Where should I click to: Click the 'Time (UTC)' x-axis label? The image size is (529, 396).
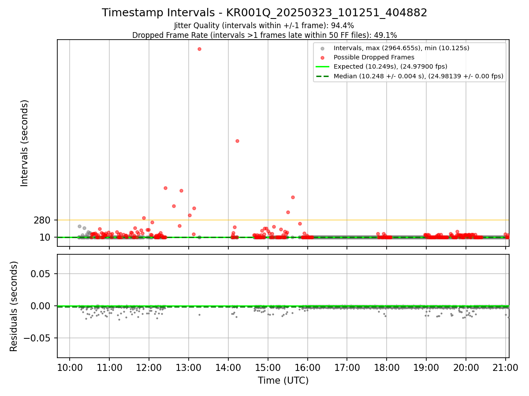point(283,381)
